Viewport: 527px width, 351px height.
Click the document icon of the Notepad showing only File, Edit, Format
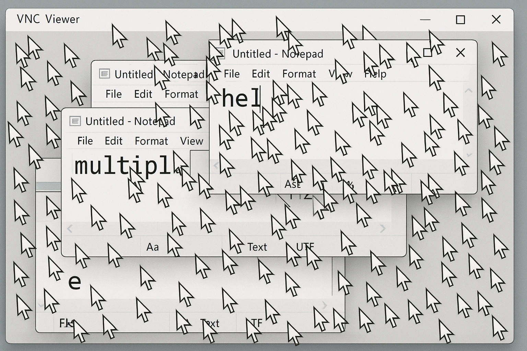(x=104, y=74)
